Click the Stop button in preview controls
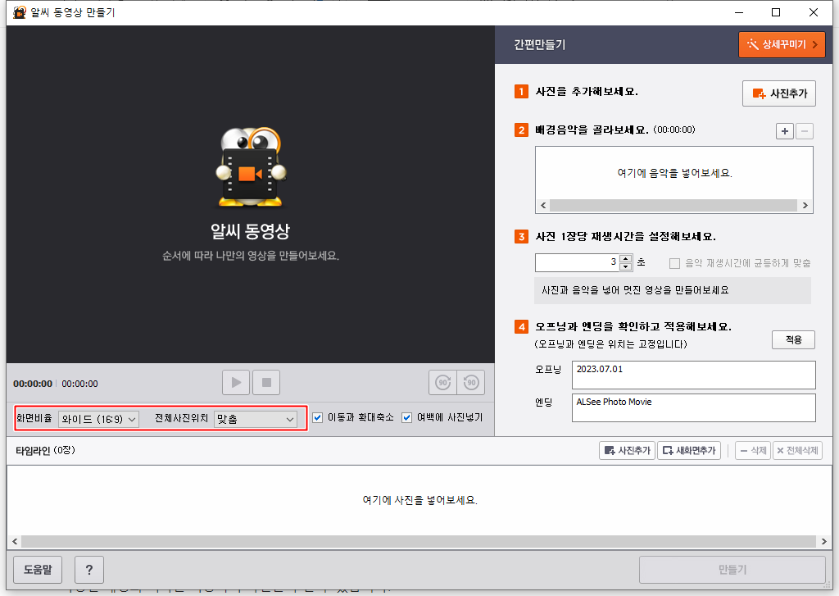Image resolution: width=839 pixels, height=596 pixels. click(266, 382)
